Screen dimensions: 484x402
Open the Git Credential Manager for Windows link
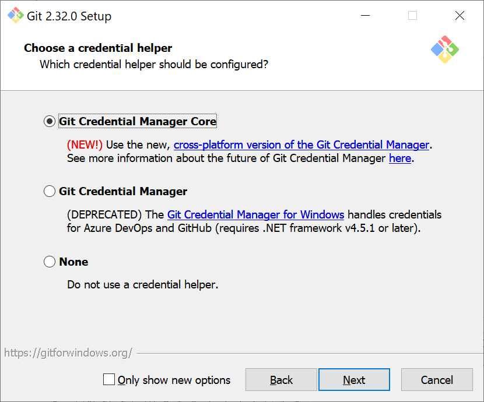pos(255,214)
